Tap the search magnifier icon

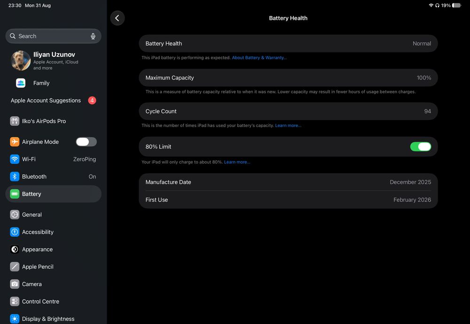(13, 36)
